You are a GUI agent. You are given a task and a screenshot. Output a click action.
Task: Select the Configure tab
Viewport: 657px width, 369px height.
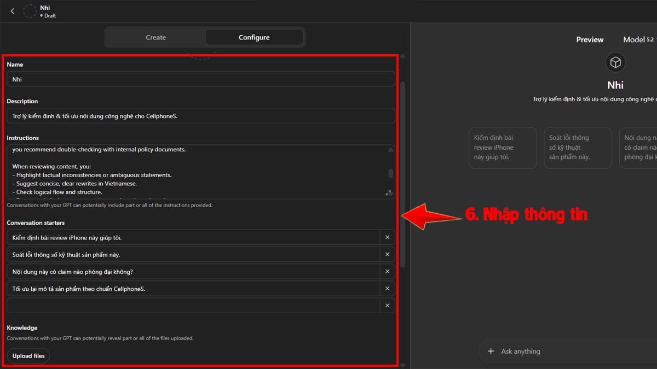(254, 37)
